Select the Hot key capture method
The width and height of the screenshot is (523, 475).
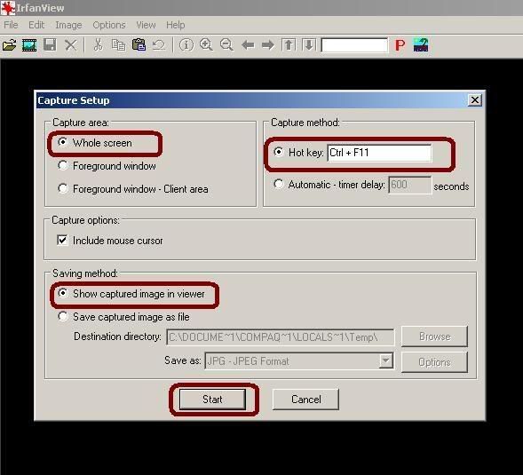tap(279, 152)
